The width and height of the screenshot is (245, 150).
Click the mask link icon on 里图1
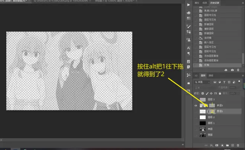coord(208,111)
